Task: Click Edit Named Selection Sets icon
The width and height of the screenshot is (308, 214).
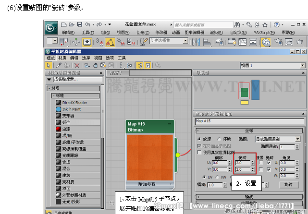Action: click(x=144, y=42)
